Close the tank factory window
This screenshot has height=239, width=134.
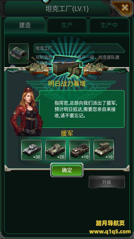pyautogui.click(x=125, y=8)
